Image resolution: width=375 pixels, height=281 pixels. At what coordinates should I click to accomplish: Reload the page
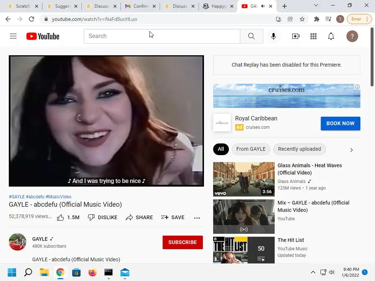click(31, 19)
